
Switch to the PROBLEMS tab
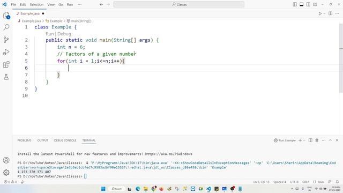coord(24,140)
